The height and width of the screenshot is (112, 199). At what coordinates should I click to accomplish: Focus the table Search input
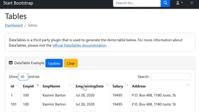coord(171,77)
